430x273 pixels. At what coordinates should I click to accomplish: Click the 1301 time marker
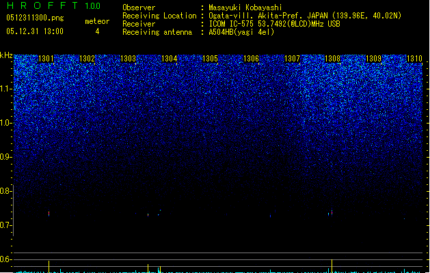[46, 59]
